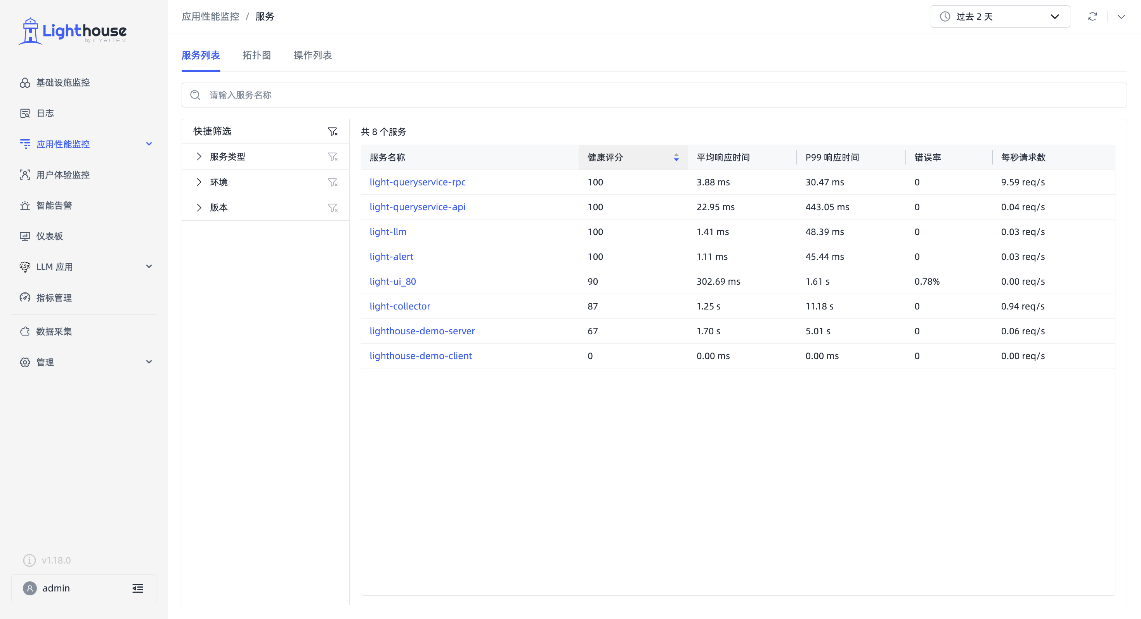Collapse sidebar using menu-fold icon

[138, 588]
